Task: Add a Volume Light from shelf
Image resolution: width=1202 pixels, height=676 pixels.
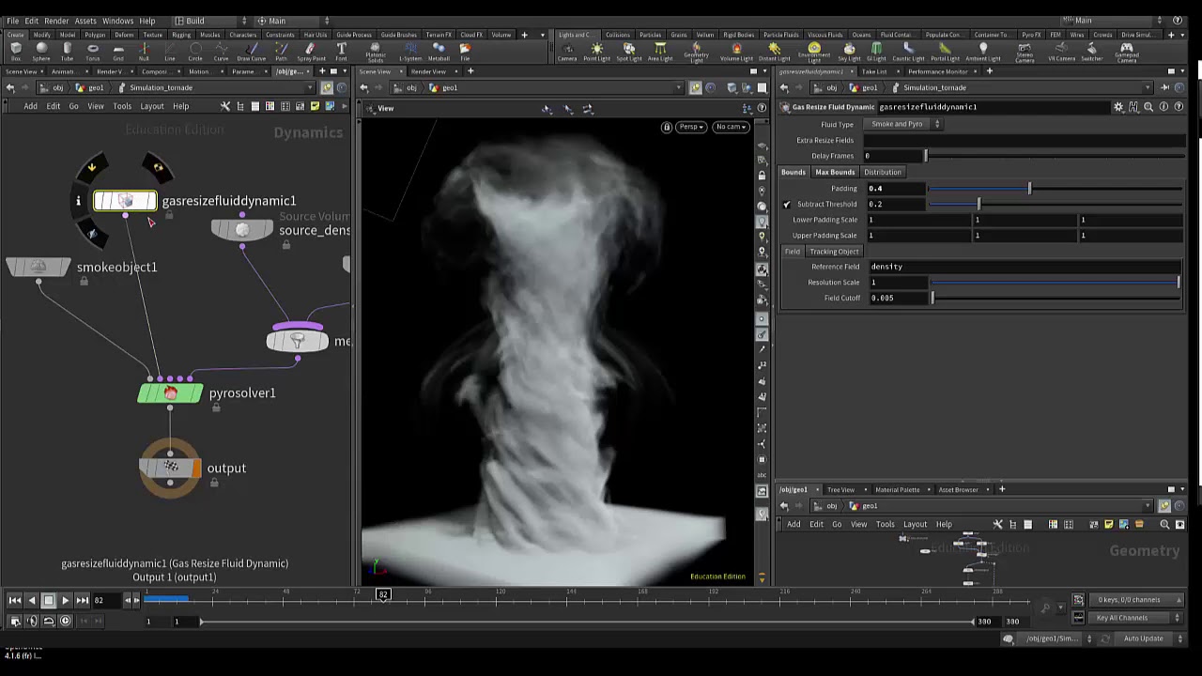Action: [x=736, y=52]
